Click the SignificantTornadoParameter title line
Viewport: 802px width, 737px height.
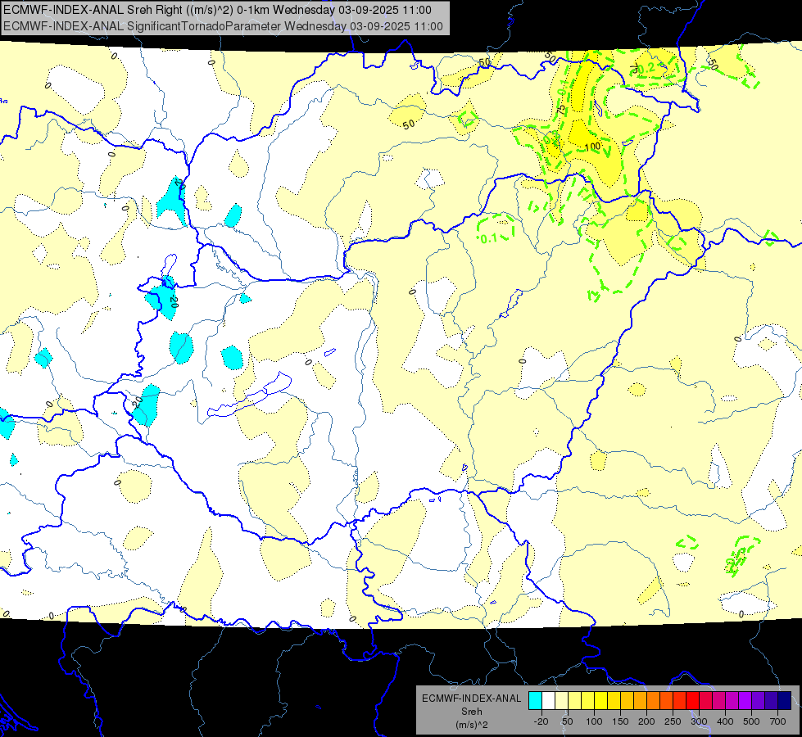click(223, 26)
